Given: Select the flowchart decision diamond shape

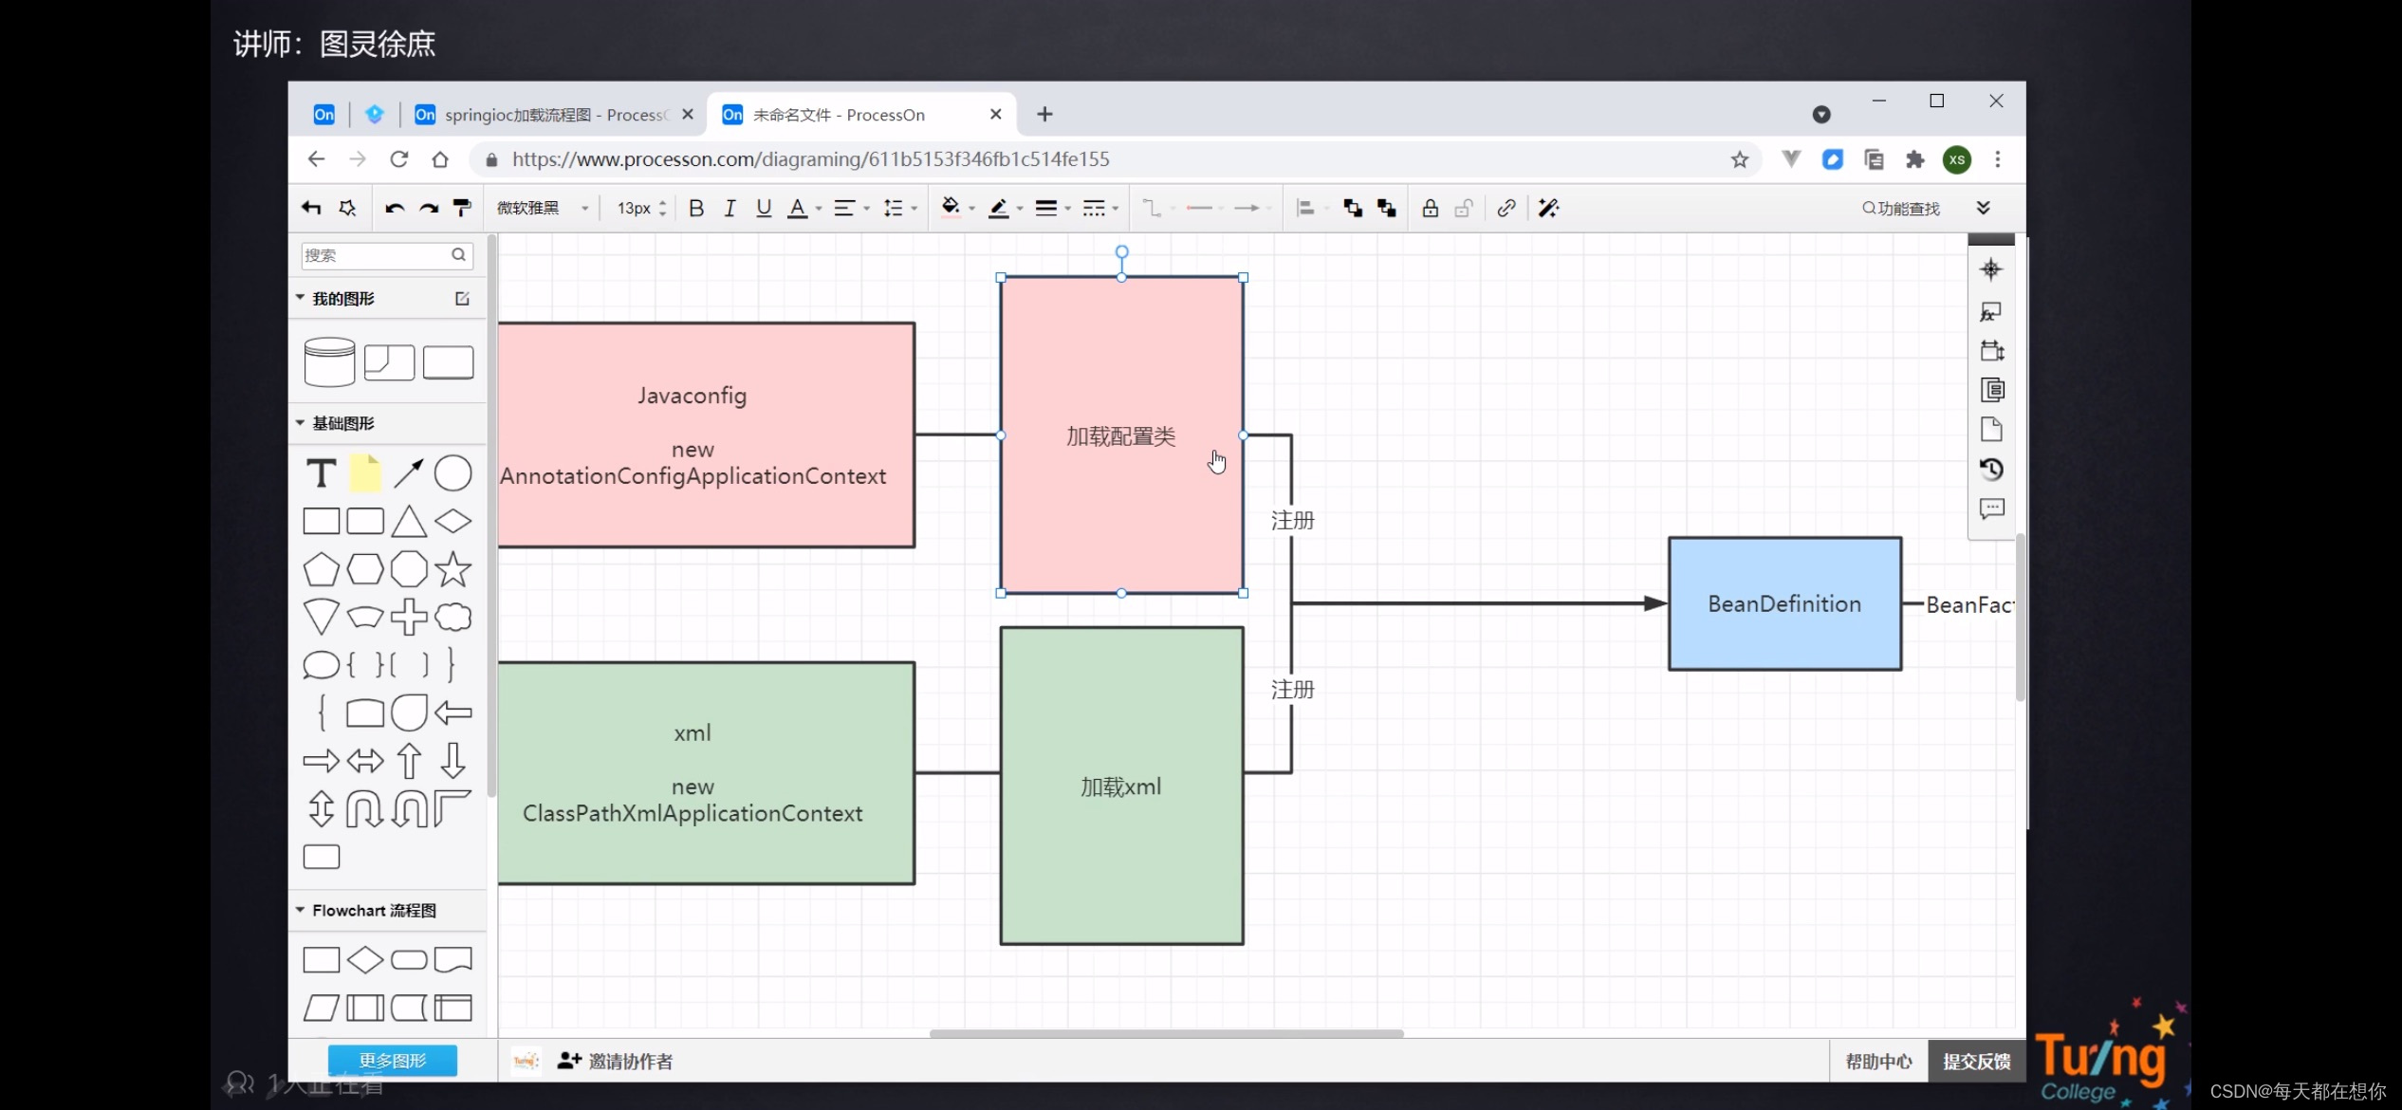Looking at the screenshot, I should click(365, 959).
